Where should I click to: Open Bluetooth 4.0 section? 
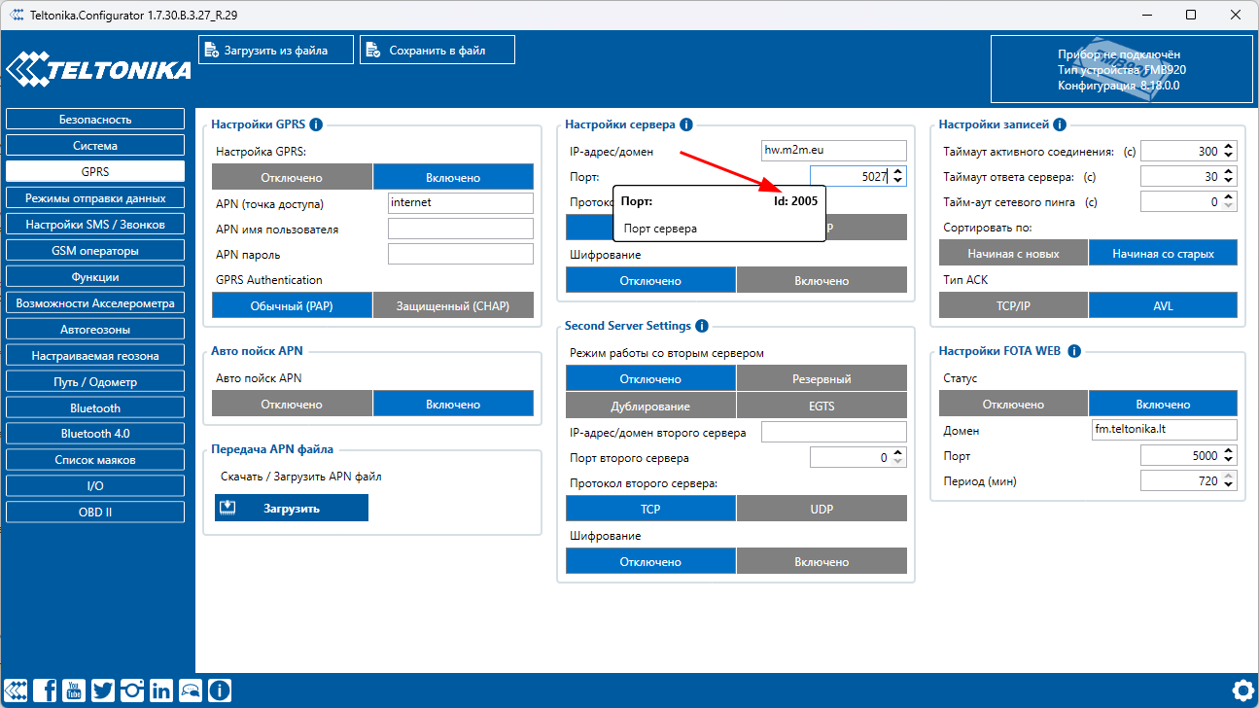(x=95, y=434)
